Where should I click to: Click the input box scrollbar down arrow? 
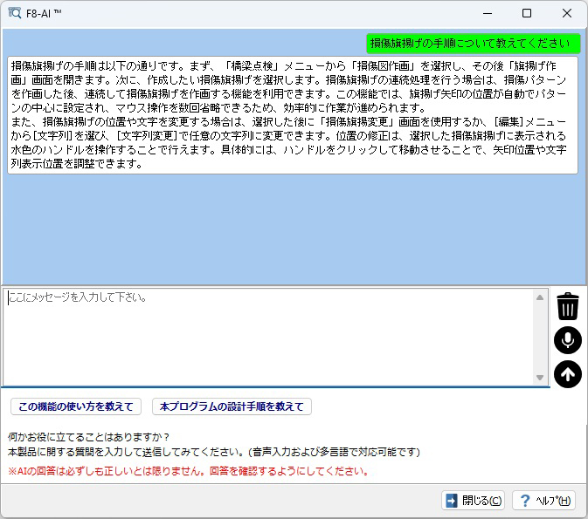tap(540, 378)
